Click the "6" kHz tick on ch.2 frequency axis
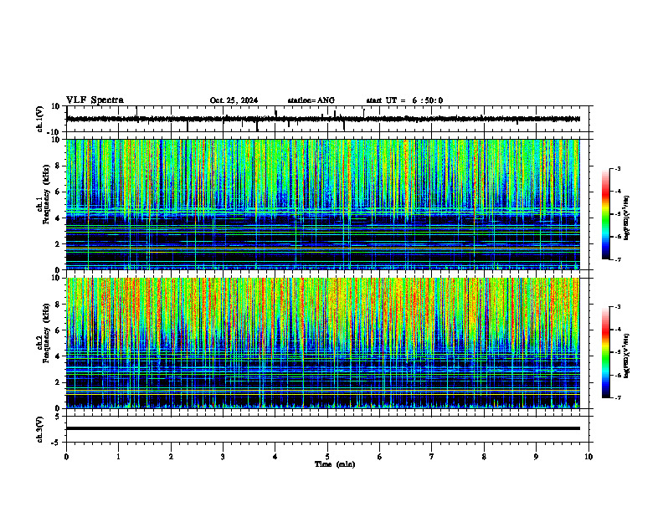The image size is (663, 512). (x=59, y=330)
